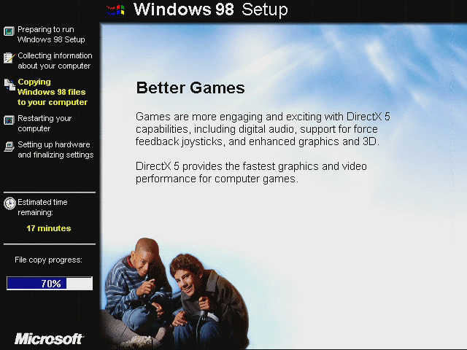Click the Estimated time clock icon
Viewport: 467px width, 350px height.
pyautogui.click(x=9, y=203)
